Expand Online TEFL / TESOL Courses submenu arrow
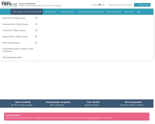 point(36,18)
